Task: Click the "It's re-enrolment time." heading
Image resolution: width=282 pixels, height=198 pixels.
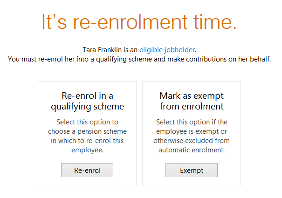Action: (x=139, y=23)
